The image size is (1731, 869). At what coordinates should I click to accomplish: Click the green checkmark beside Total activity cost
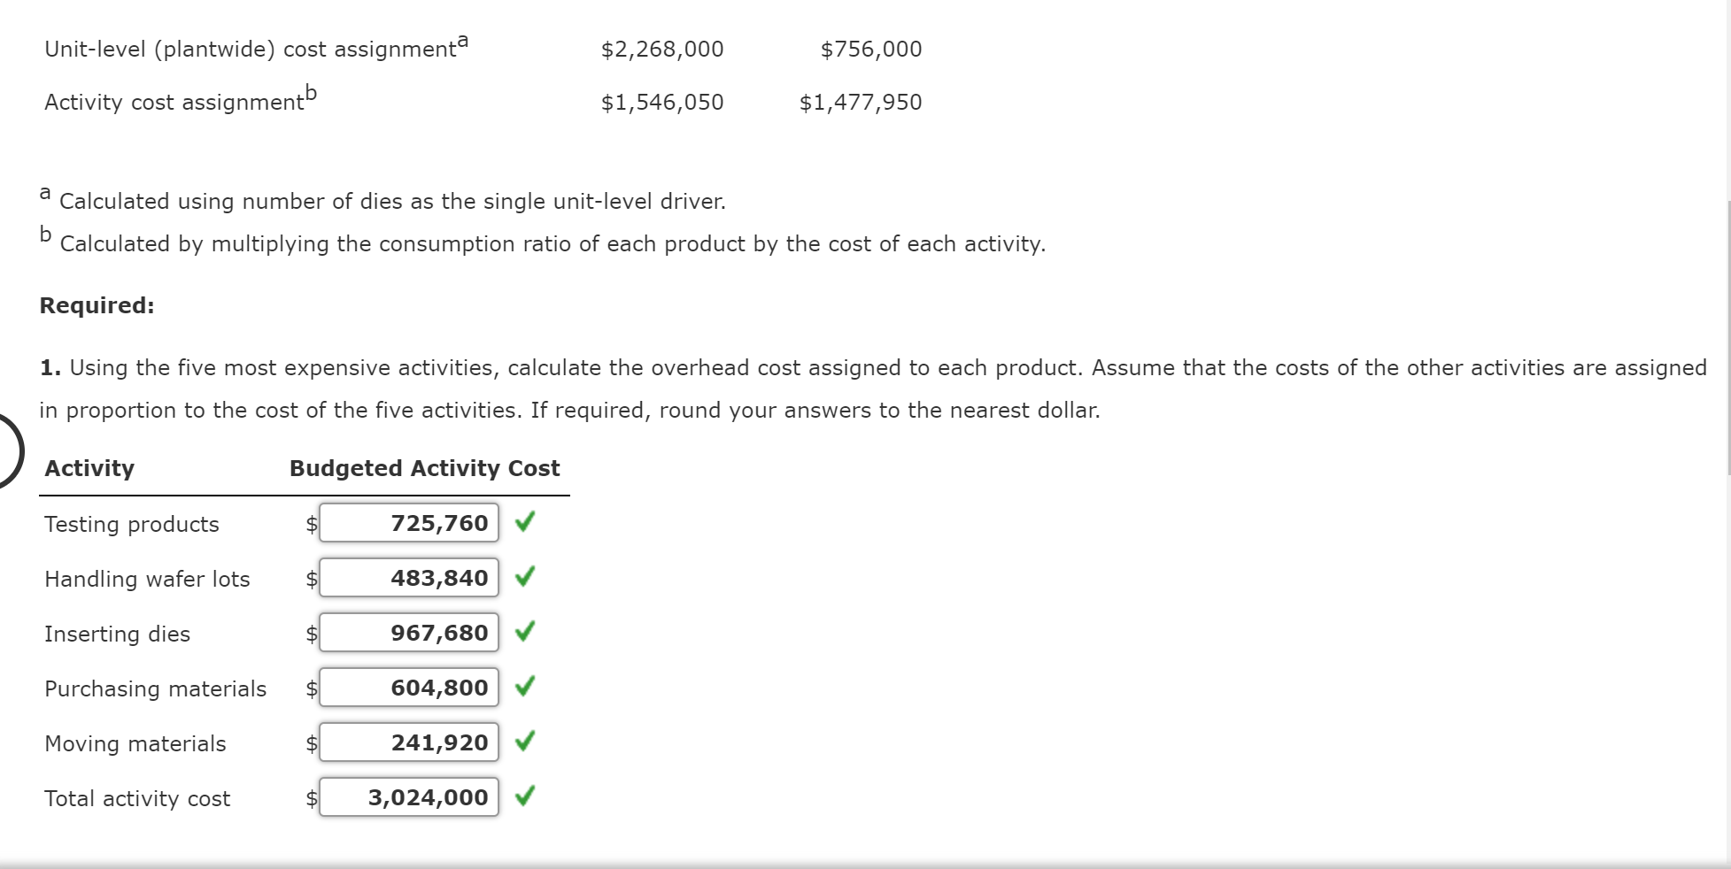coord(524,797)
